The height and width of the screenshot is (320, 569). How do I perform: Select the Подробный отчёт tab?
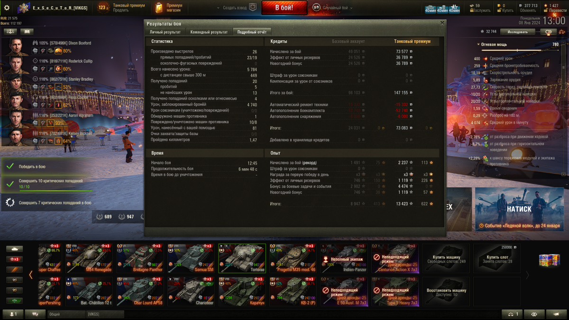(x=251, y=32)
